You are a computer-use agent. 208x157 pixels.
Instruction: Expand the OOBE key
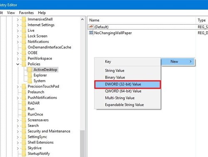pyautogui.click(x=18, y=53)
